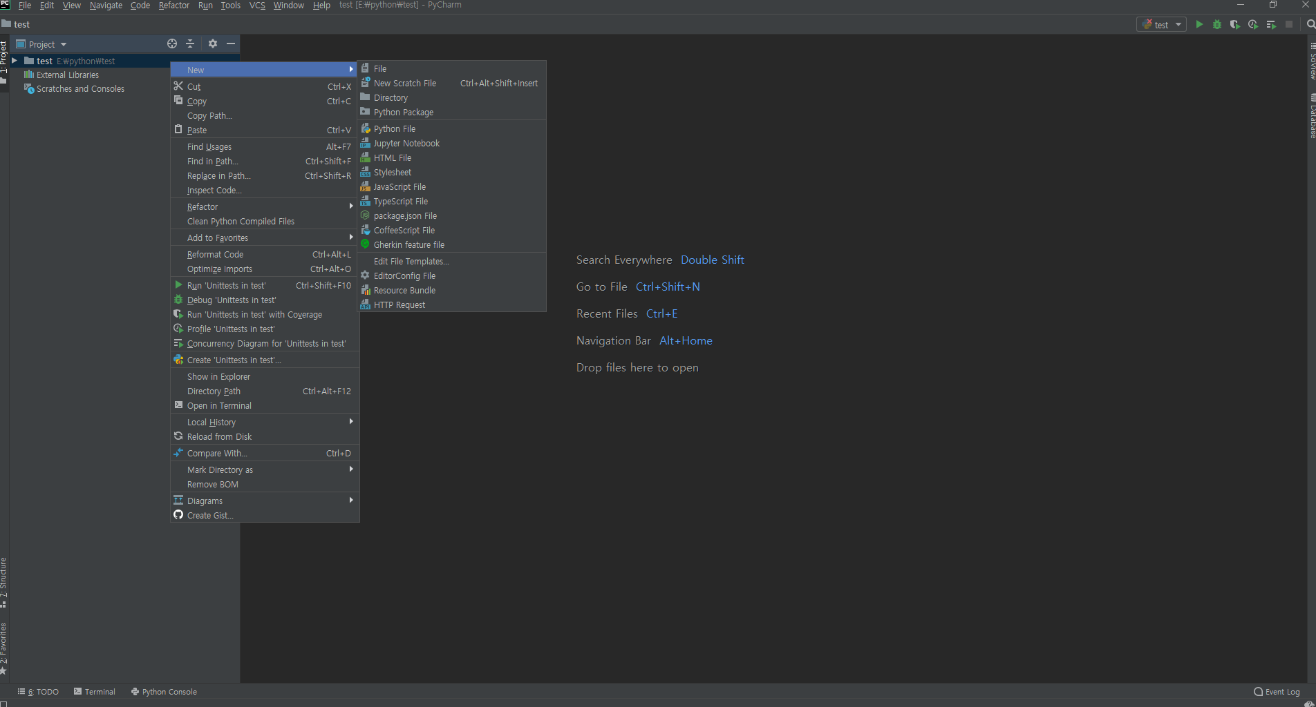The height and width of the screenshot is (707, 1316).
Task: Click File at the top of the New submenu
Action: pos(452,68)
